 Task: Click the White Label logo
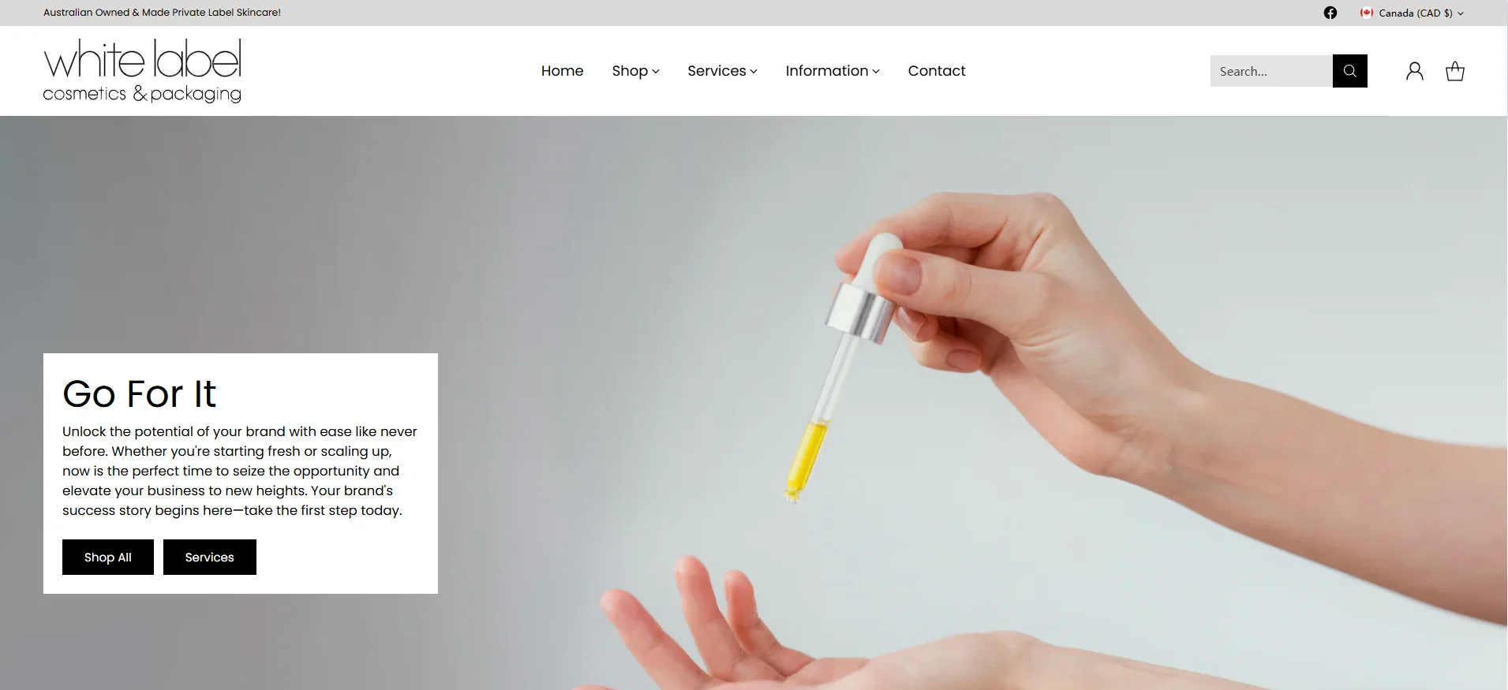[x=142, y=71]
